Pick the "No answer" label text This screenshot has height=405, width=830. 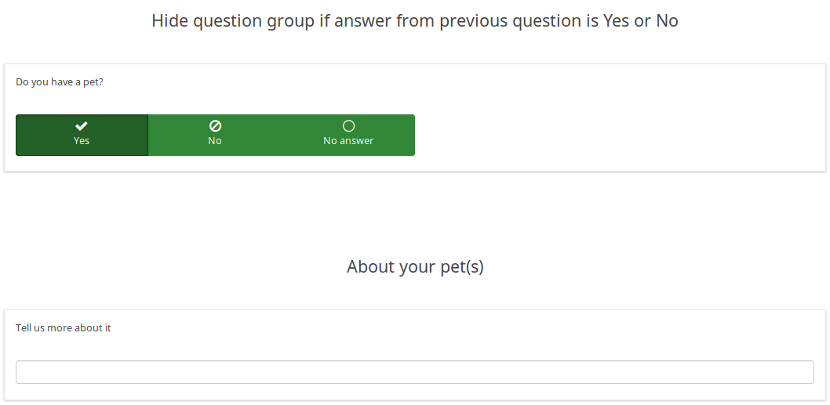[x=348, y=141]
